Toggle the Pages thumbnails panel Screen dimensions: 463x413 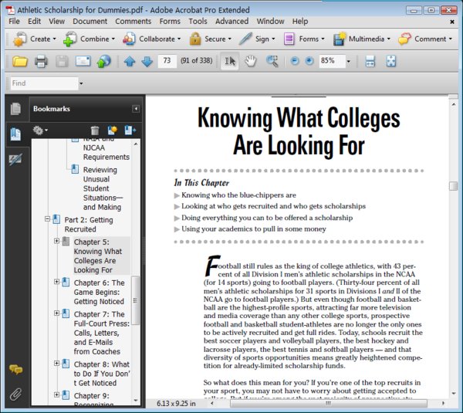15,109
